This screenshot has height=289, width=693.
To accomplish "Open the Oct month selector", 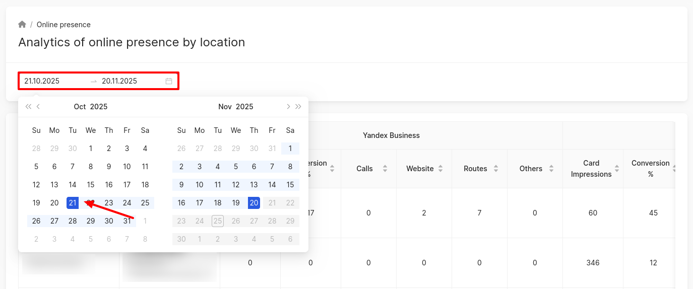I will pyautogui.click(x=80, y=107).
